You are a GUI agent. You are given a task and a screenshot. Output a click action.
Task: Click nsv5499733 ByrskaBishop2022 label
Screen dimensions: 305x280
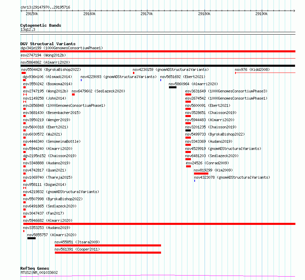[x=215, y=134]
